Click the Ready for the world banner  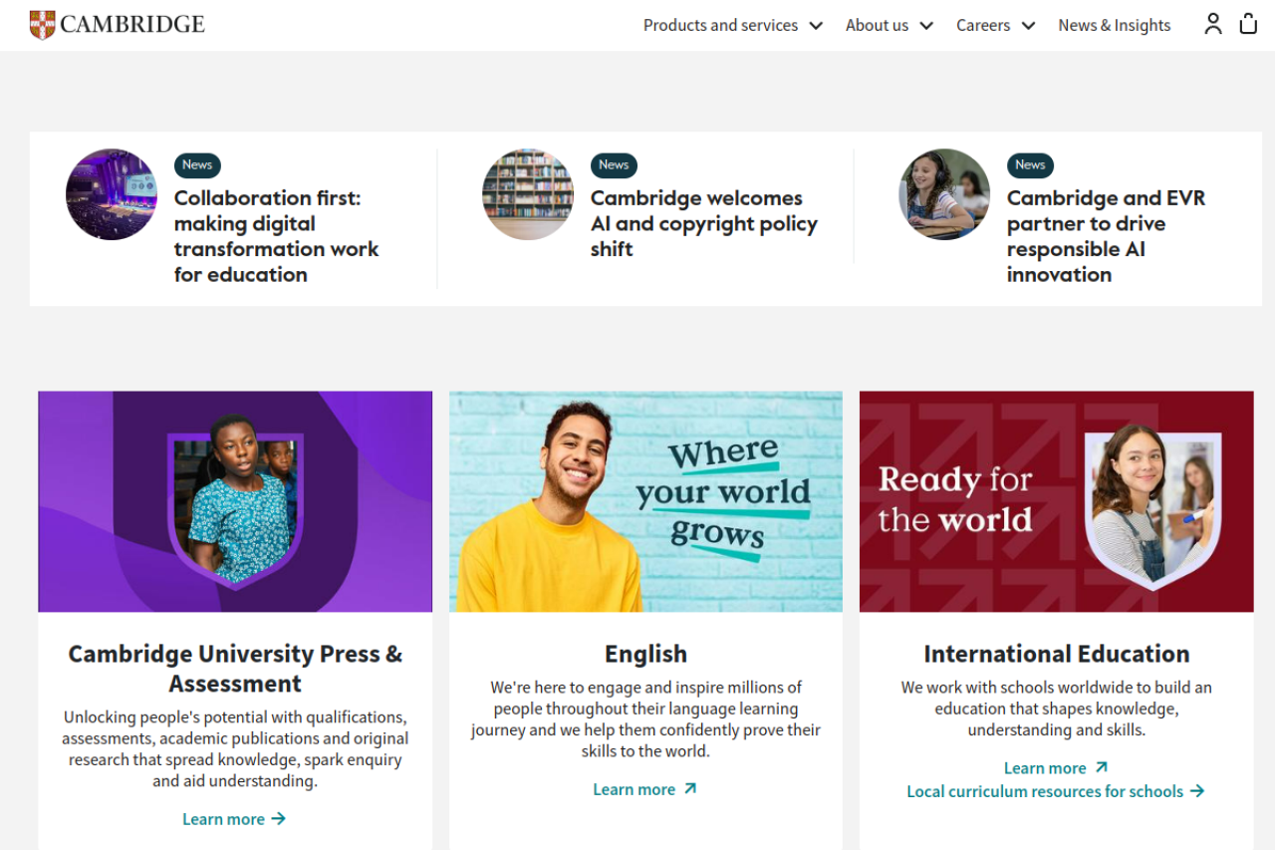[x=1056, y=501]
